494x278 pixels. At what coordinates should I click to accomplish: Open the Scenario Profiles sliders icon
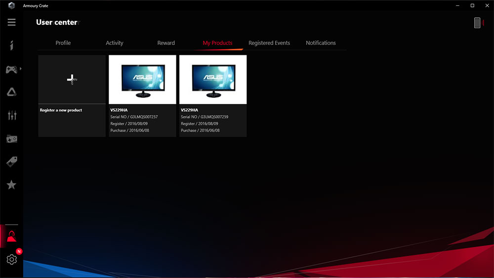click(x=12, y=115)
